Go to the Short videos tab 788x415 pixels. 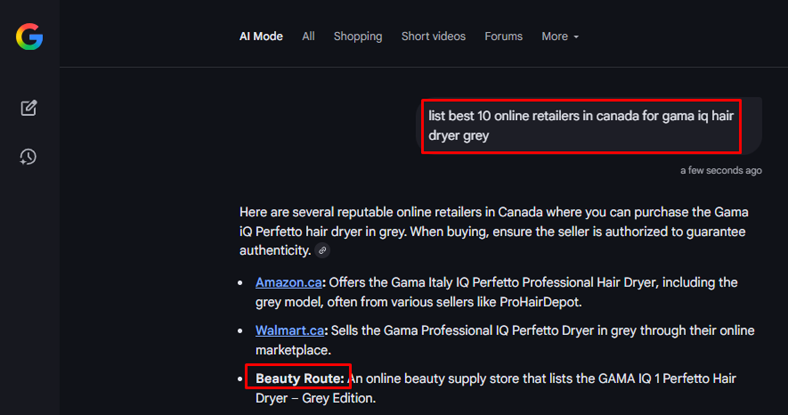click(433, 36)
